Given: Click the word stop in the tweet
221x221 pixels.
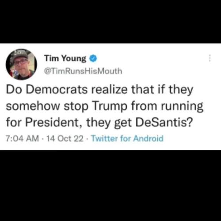Looking at the screenshot, I should click(76, 107).
